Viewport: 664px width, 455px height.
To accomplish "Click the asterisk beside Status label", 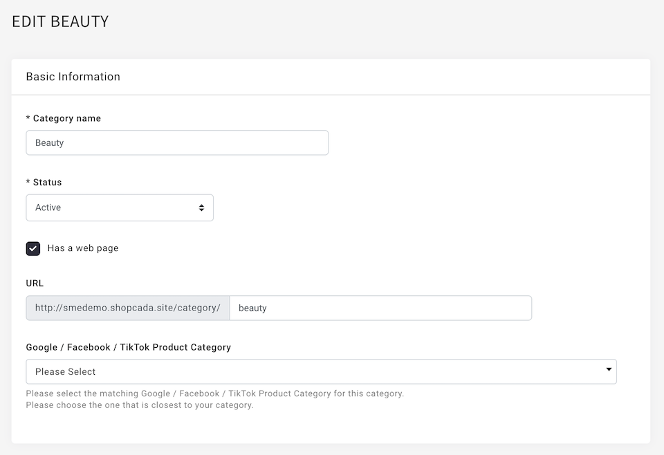I will point(28,182).
